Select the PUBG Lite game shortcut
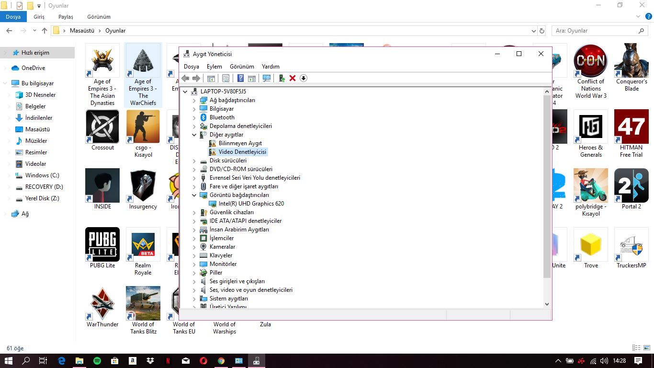The width and height of the screenshot is (654, 368). [x=102, y=248]
